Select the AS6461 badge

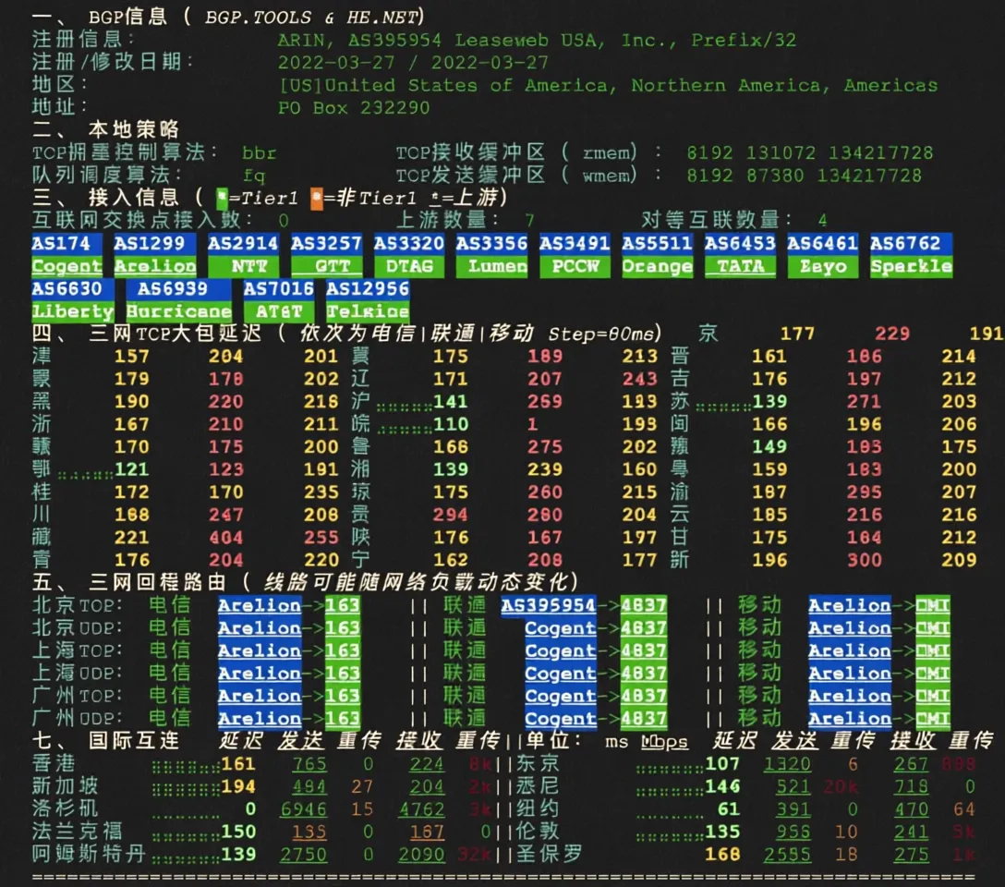(x=822, y=244)
